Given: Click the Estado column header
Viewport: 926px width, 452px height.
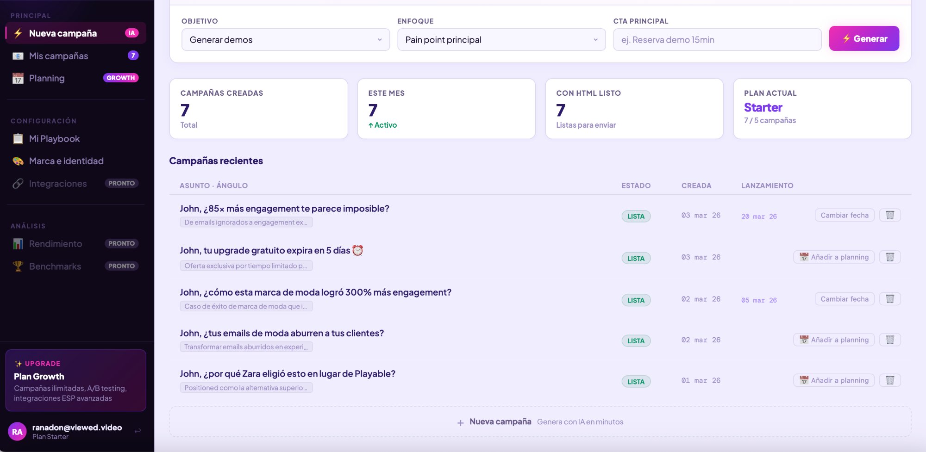Looking at the screenshot, I should [x=636, y=186].
